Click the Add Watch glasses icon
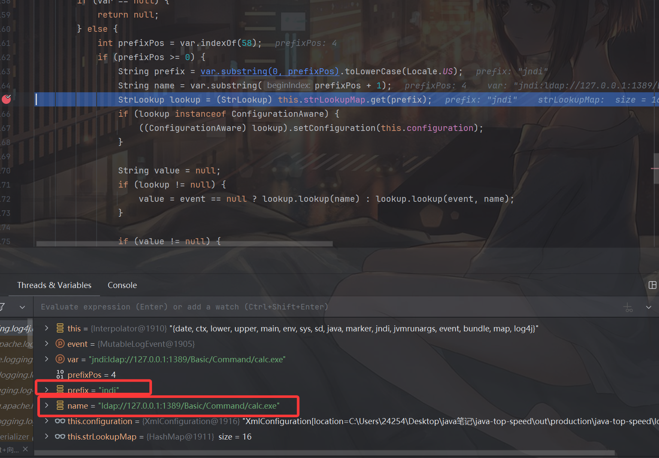 click(628, 307)
